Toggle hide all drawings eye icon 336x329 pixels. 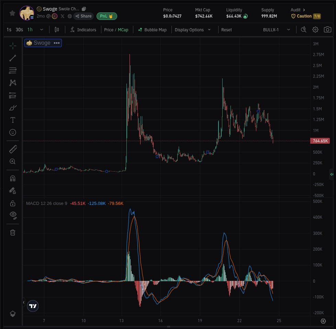[13, 215]
